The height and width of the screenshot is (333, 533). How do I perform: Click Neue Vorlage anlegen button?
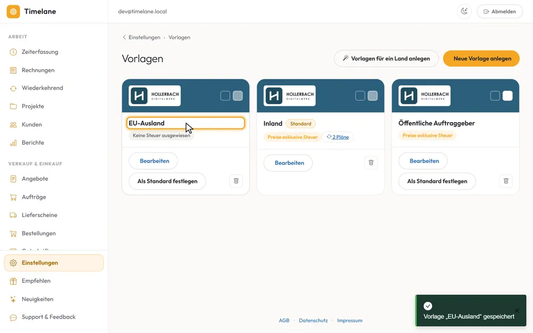coord(481,58)
